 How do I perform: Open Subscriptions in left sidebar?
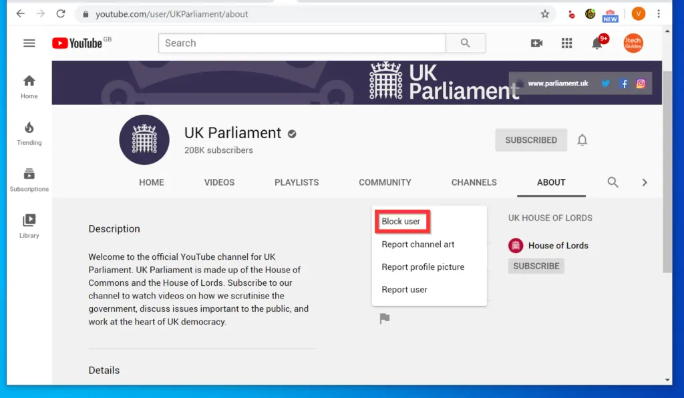point(29,180)
